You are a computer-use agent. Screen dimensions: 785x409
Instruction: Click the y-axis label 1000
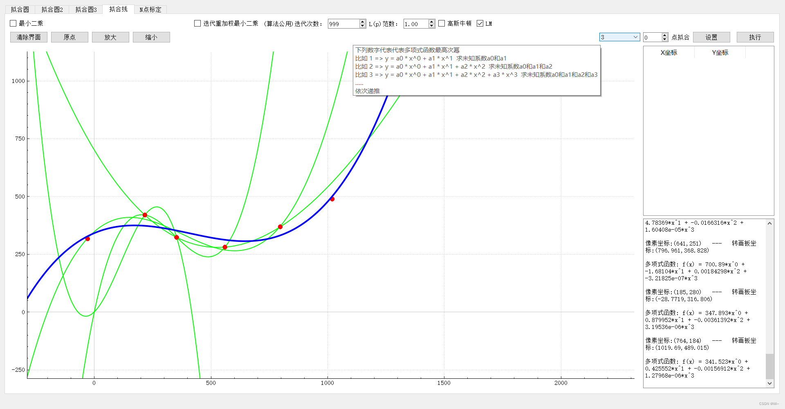[x=18, y=81]
